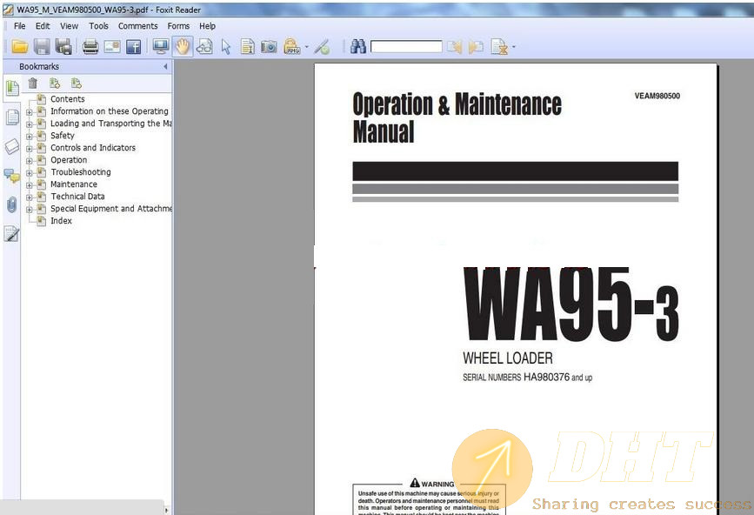Click the monitor full-screen icon
The width and height of the screenshot is (754, 515).
pos(161,47)
